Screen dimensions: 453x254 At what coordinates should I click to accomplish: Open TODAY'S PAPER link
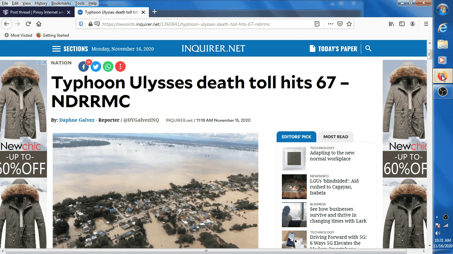(333, 49)
